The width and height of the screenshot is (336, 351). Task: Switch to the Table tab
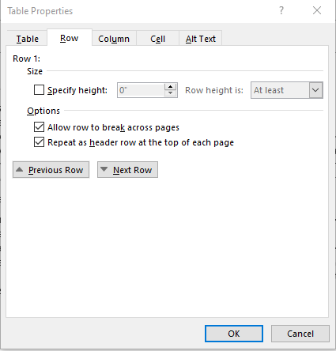[28, 39]
